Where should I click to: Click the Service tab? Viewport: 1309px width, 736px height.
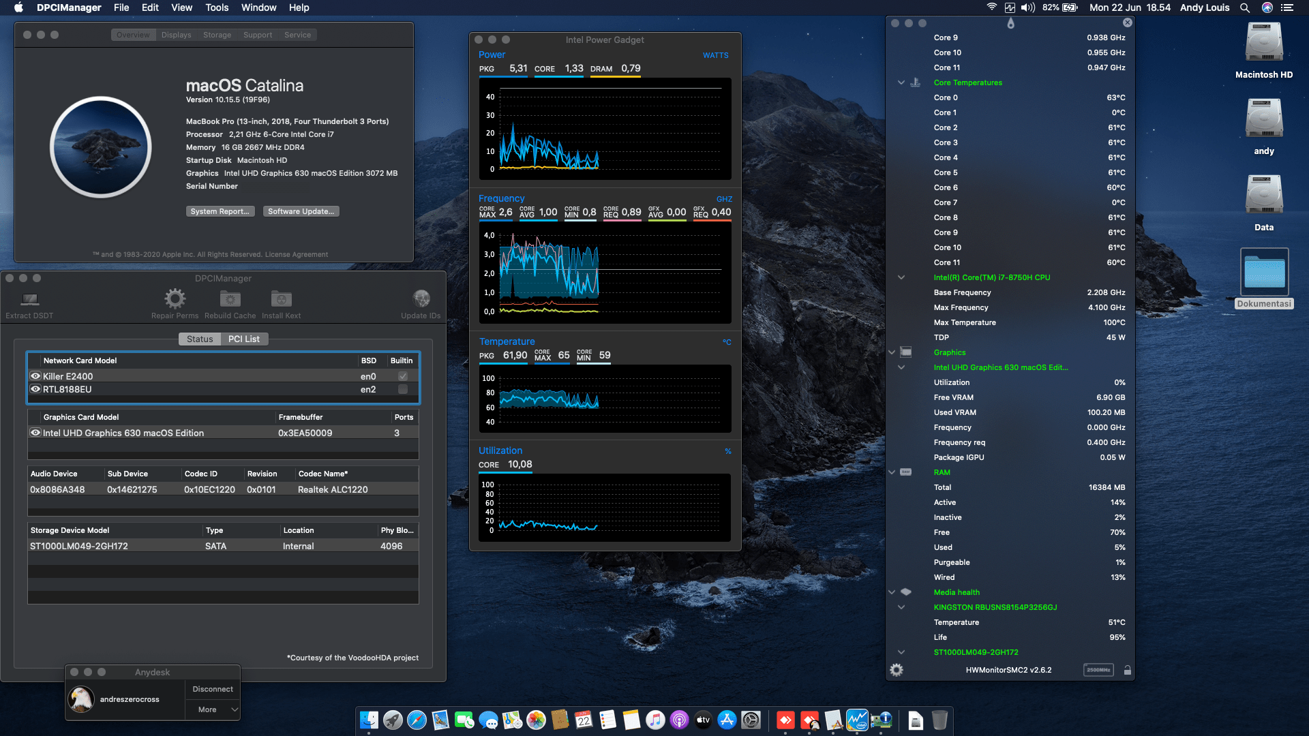point(297,35)
